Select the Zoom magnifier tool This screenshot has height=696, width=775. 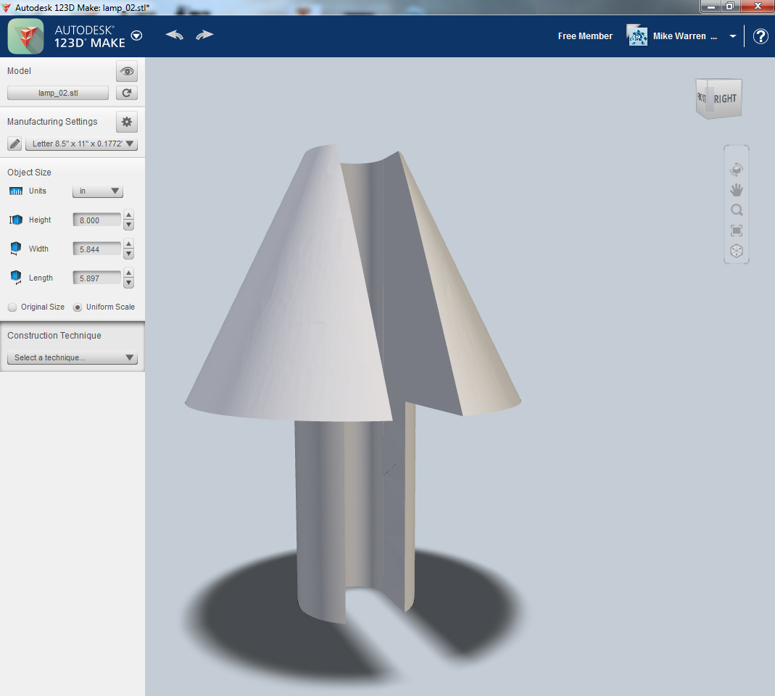coord(736,210)
